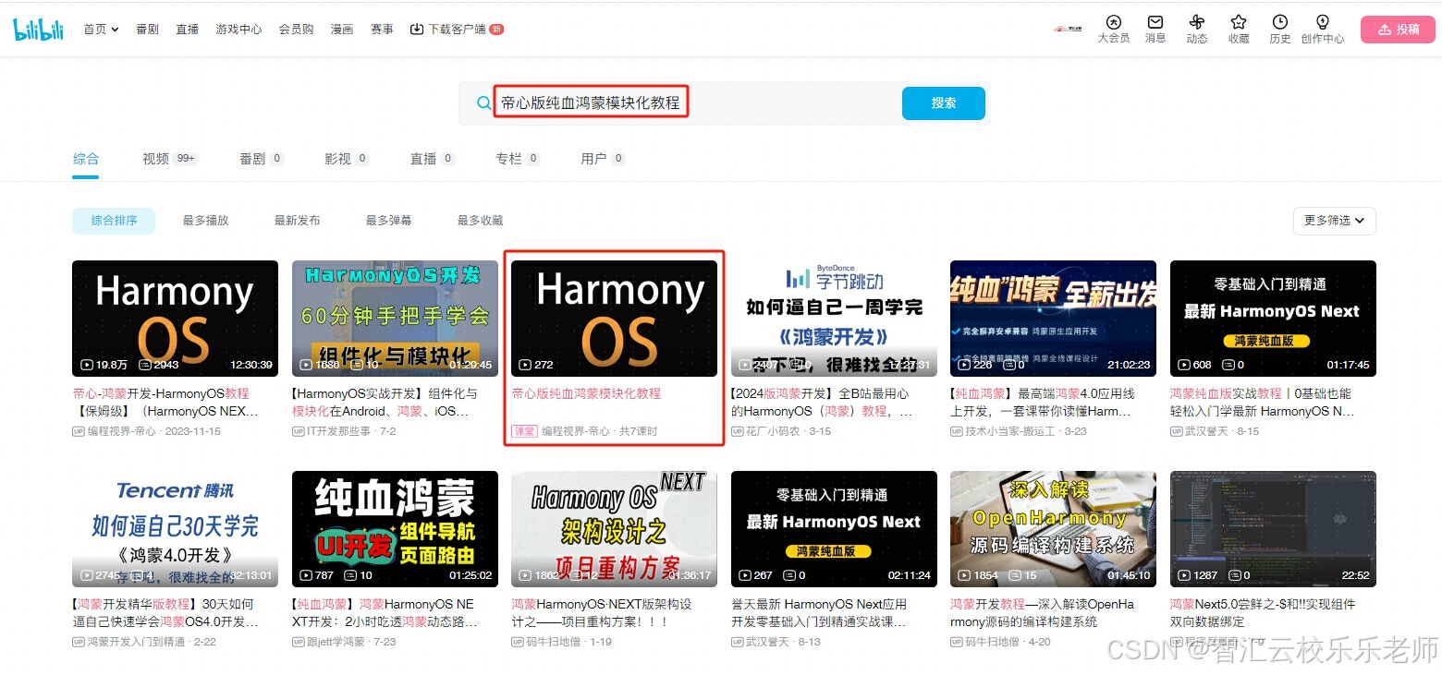Viewport: 1442px width, 675px height.
Task: Open the 深入解读 OpenHarmony thumbnail
Action: [x=1053, y=529]
